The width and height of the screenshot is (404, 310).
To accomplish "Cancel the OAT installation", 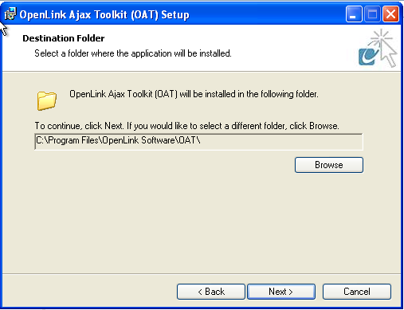I will (x=357, y=292).
